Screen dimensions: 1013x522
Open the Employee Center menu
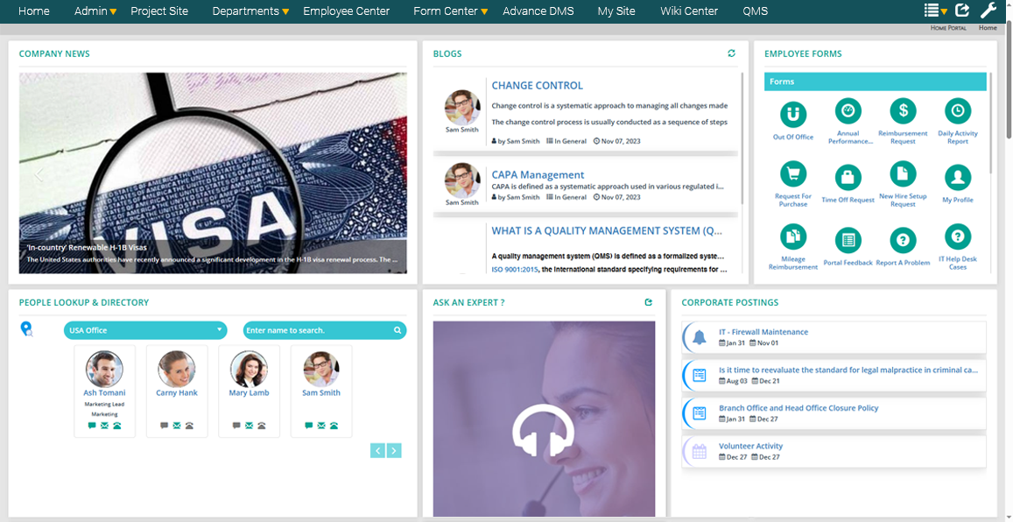[346, 11]
